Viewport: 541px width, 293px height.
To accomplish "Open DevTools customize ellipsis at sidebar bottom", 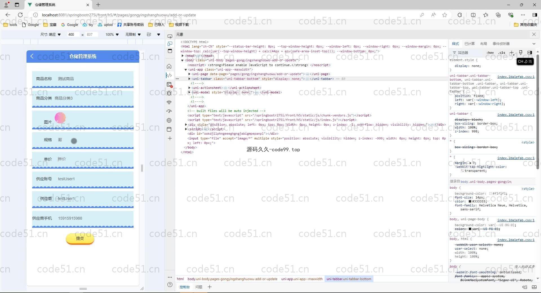I will (170, 277).
